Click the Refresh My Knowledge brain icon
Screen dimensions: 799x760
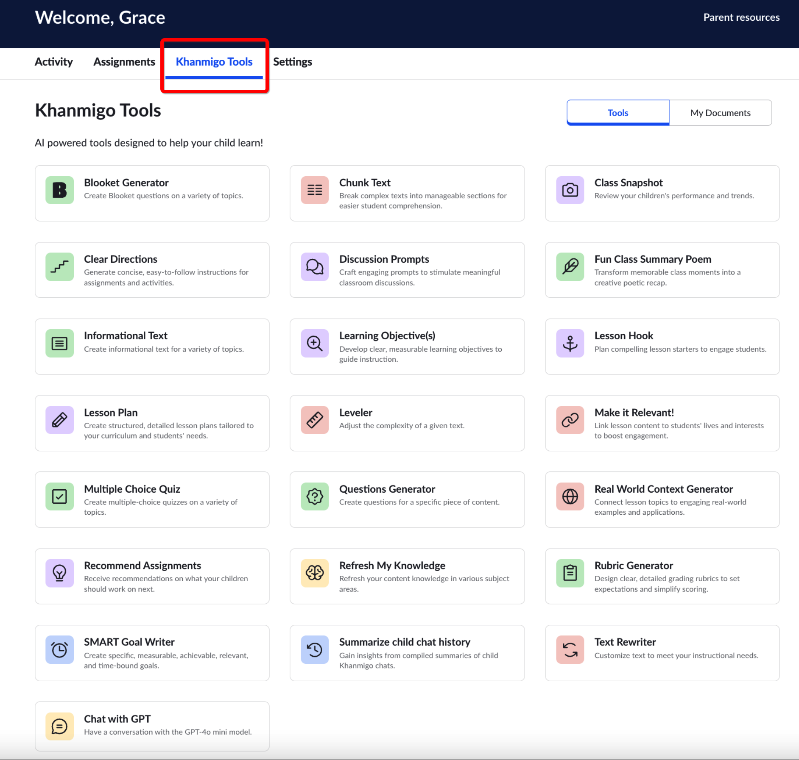point(315,573)
